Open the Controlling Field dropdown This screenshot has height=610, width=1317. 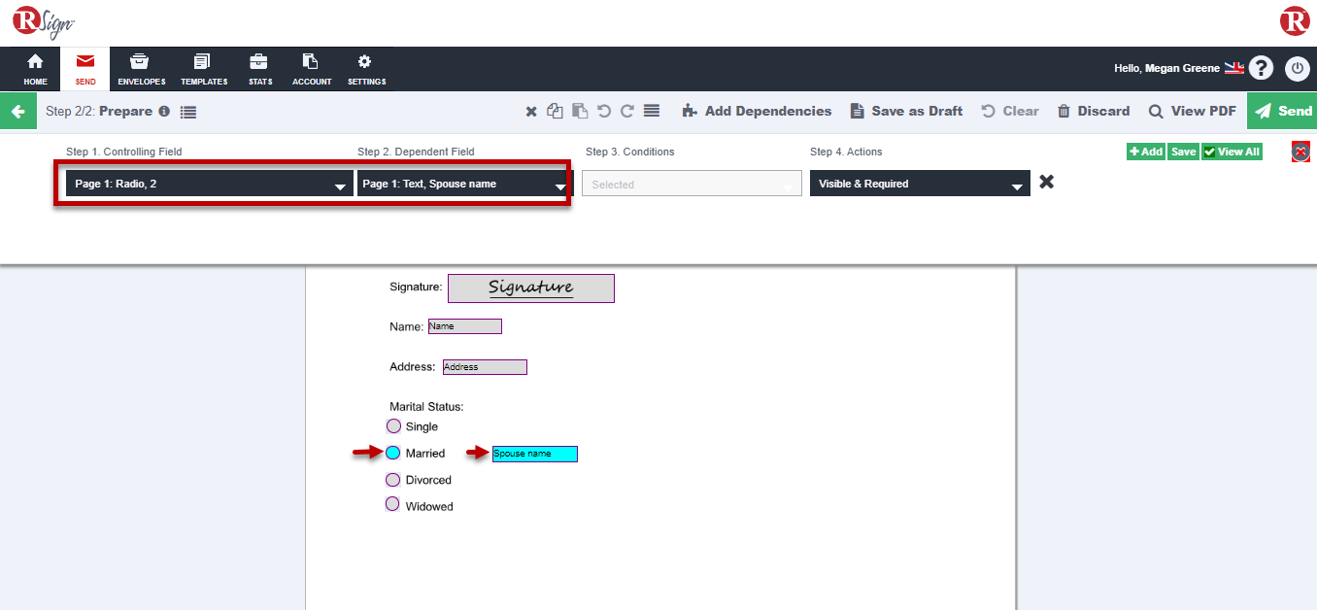(209, 184)
